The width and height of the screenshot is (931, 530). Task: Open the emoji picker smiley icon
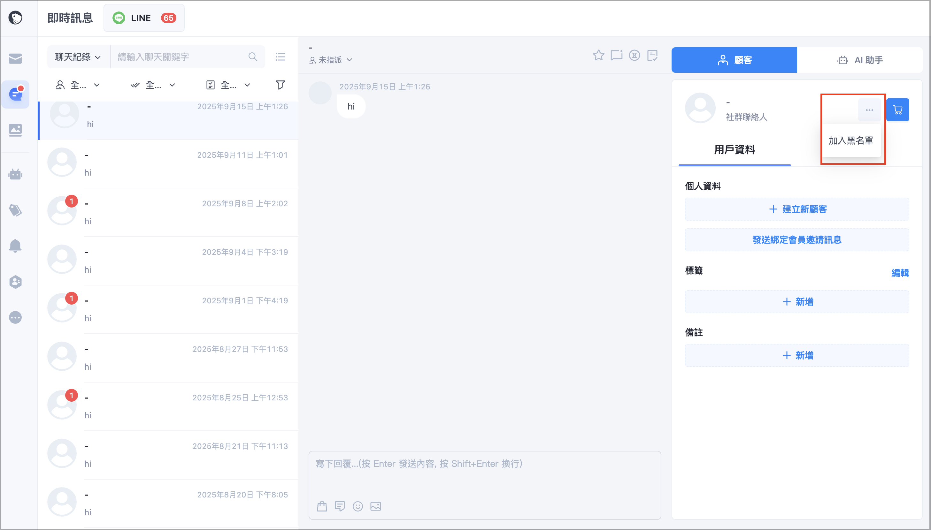[358, 506]
